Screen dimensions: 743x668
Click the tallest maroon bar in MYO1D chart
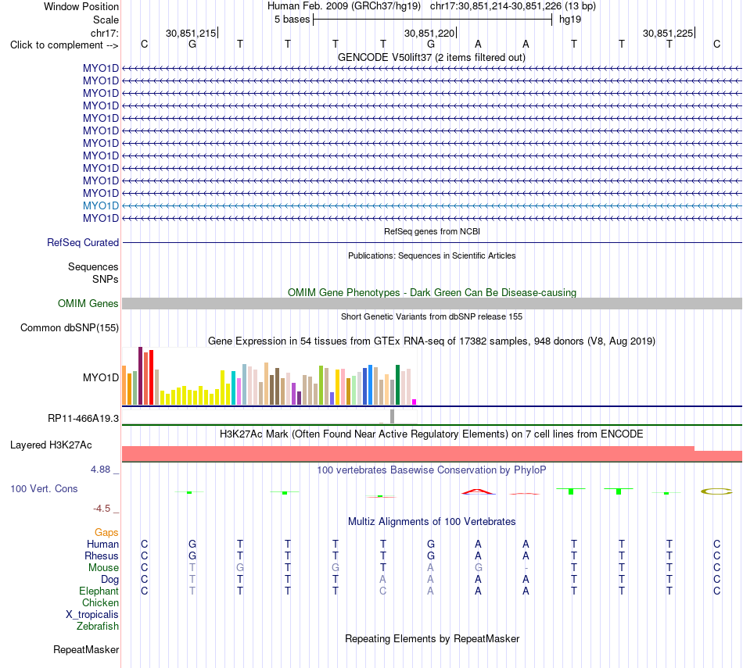coord(140,376)
